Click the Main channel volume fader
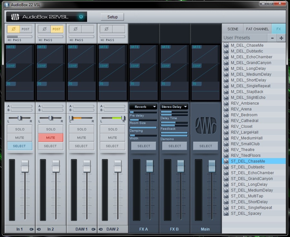This screenshot has height=237, width=290. click(x=212, y=166)
